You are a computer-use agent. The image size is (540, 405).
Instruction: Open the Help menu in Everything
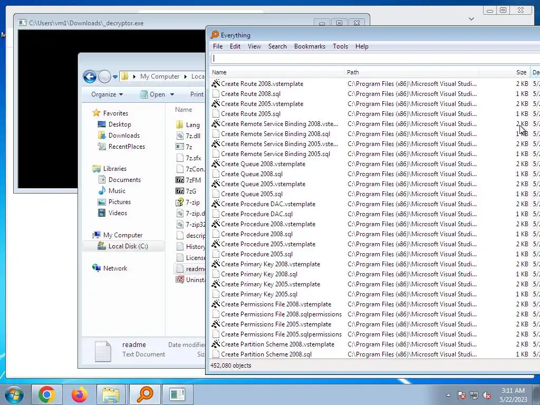(x=362, y=46)
